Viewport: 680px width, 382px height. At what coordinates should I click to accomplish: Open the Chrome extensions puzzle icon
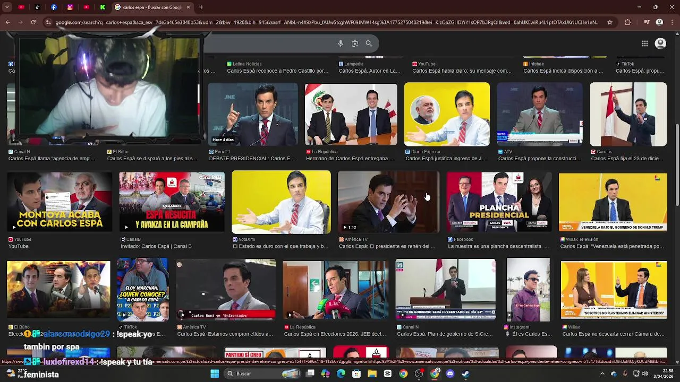(627, 22)
